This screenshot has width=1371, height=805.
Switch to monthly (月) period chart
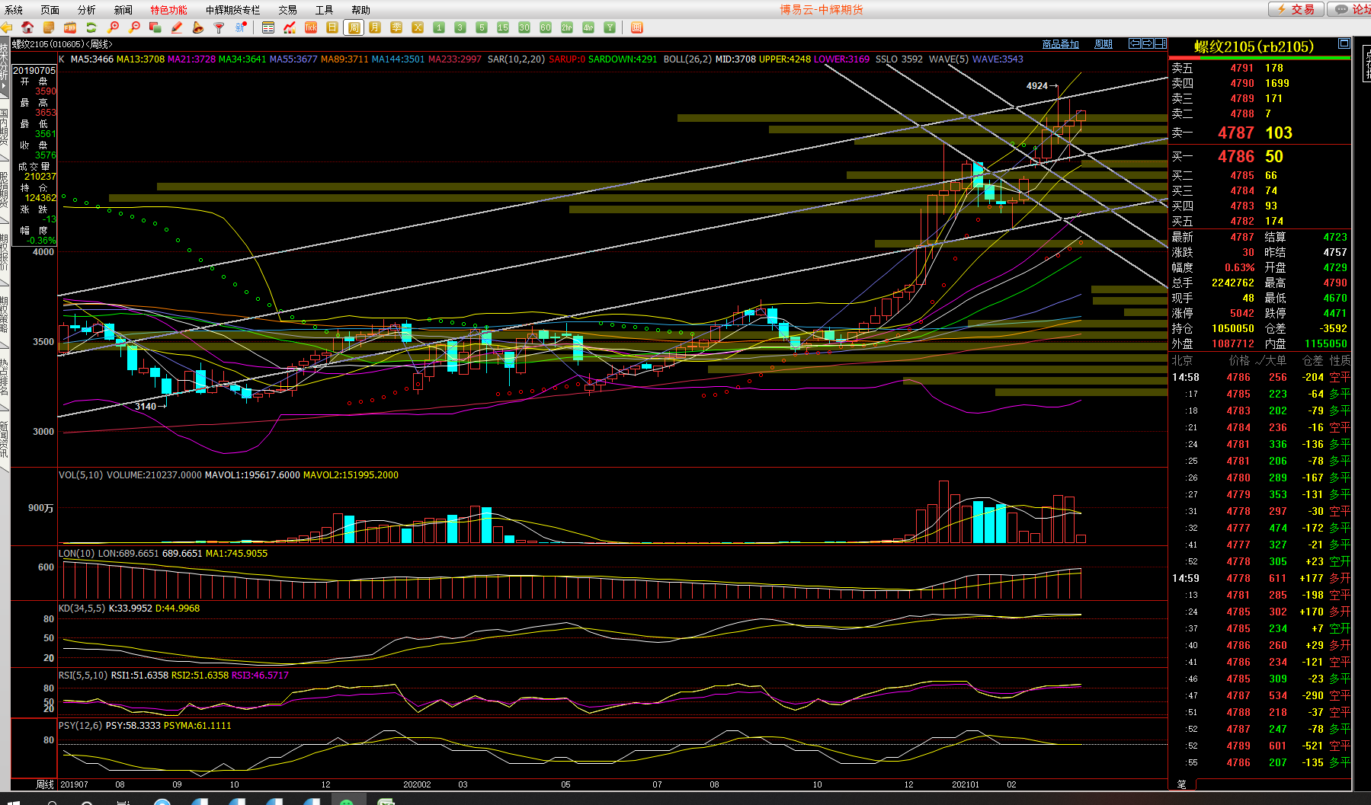click(x=375, y=27)
